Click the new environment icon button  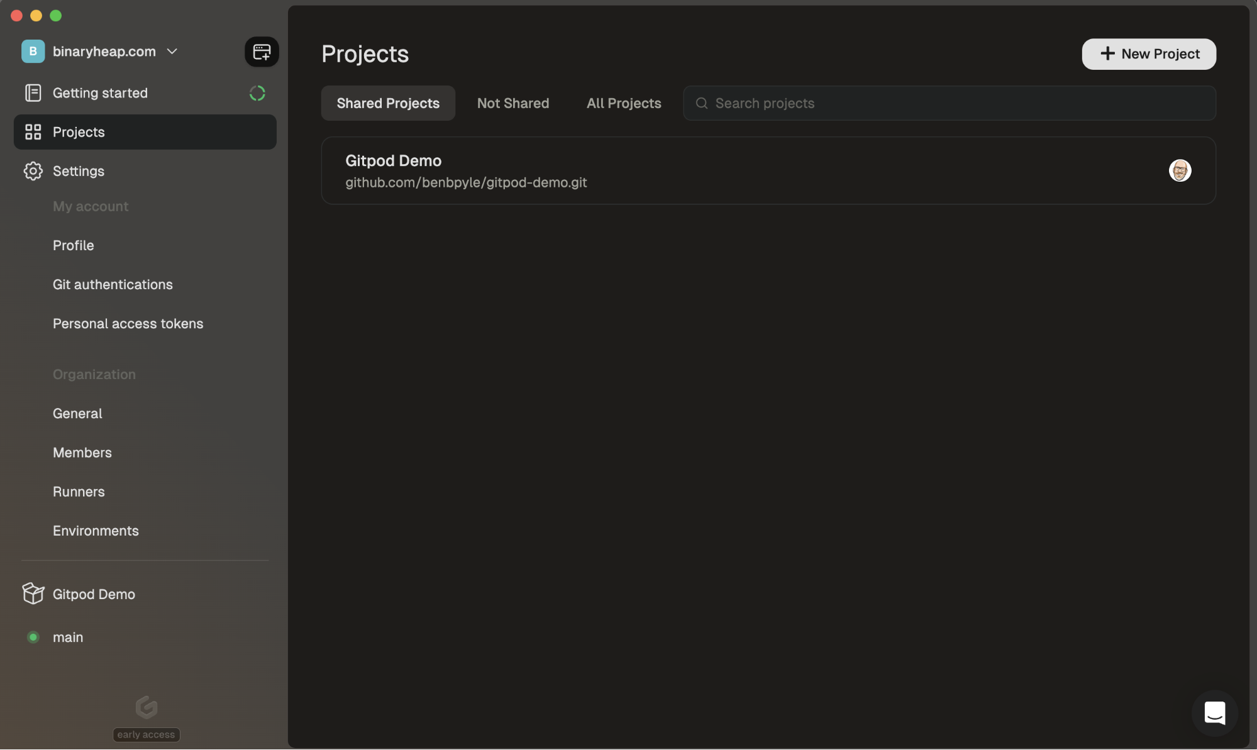[x=262, y=52]
